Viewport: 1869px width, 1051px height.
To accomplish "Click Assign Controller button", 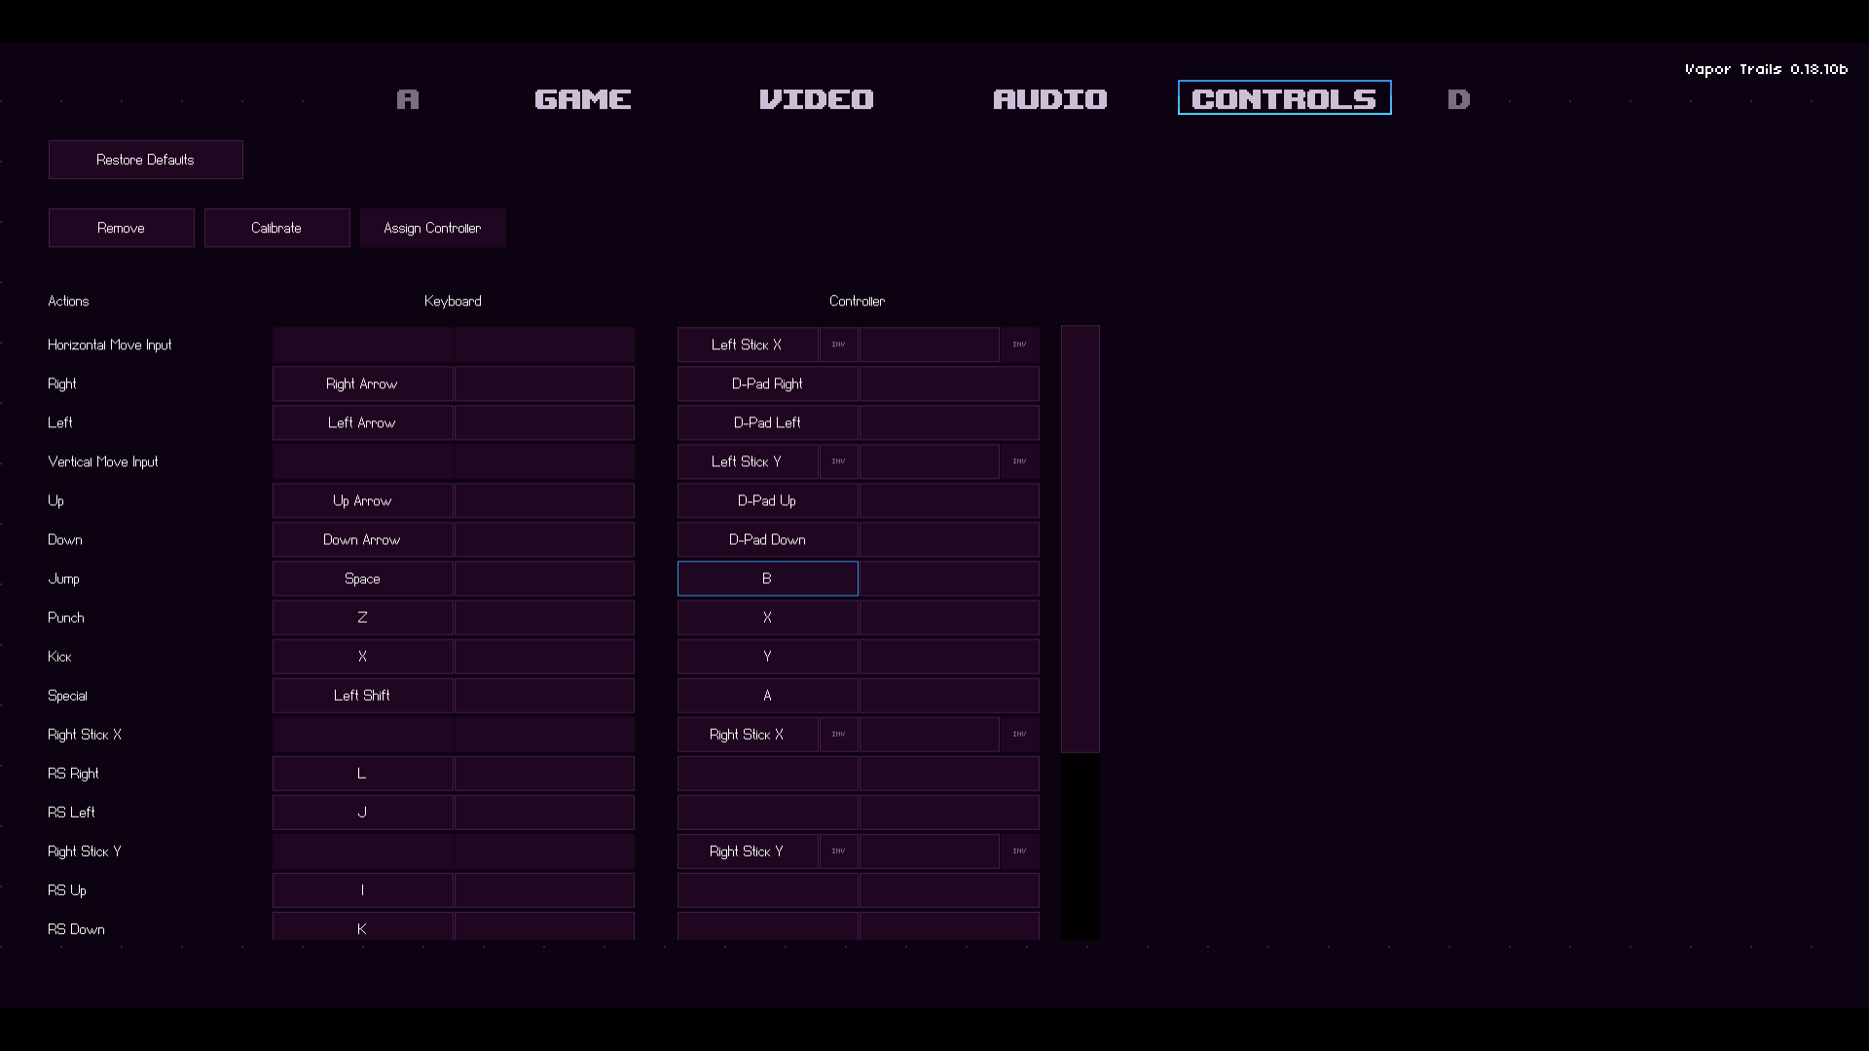I will [432, 227].
